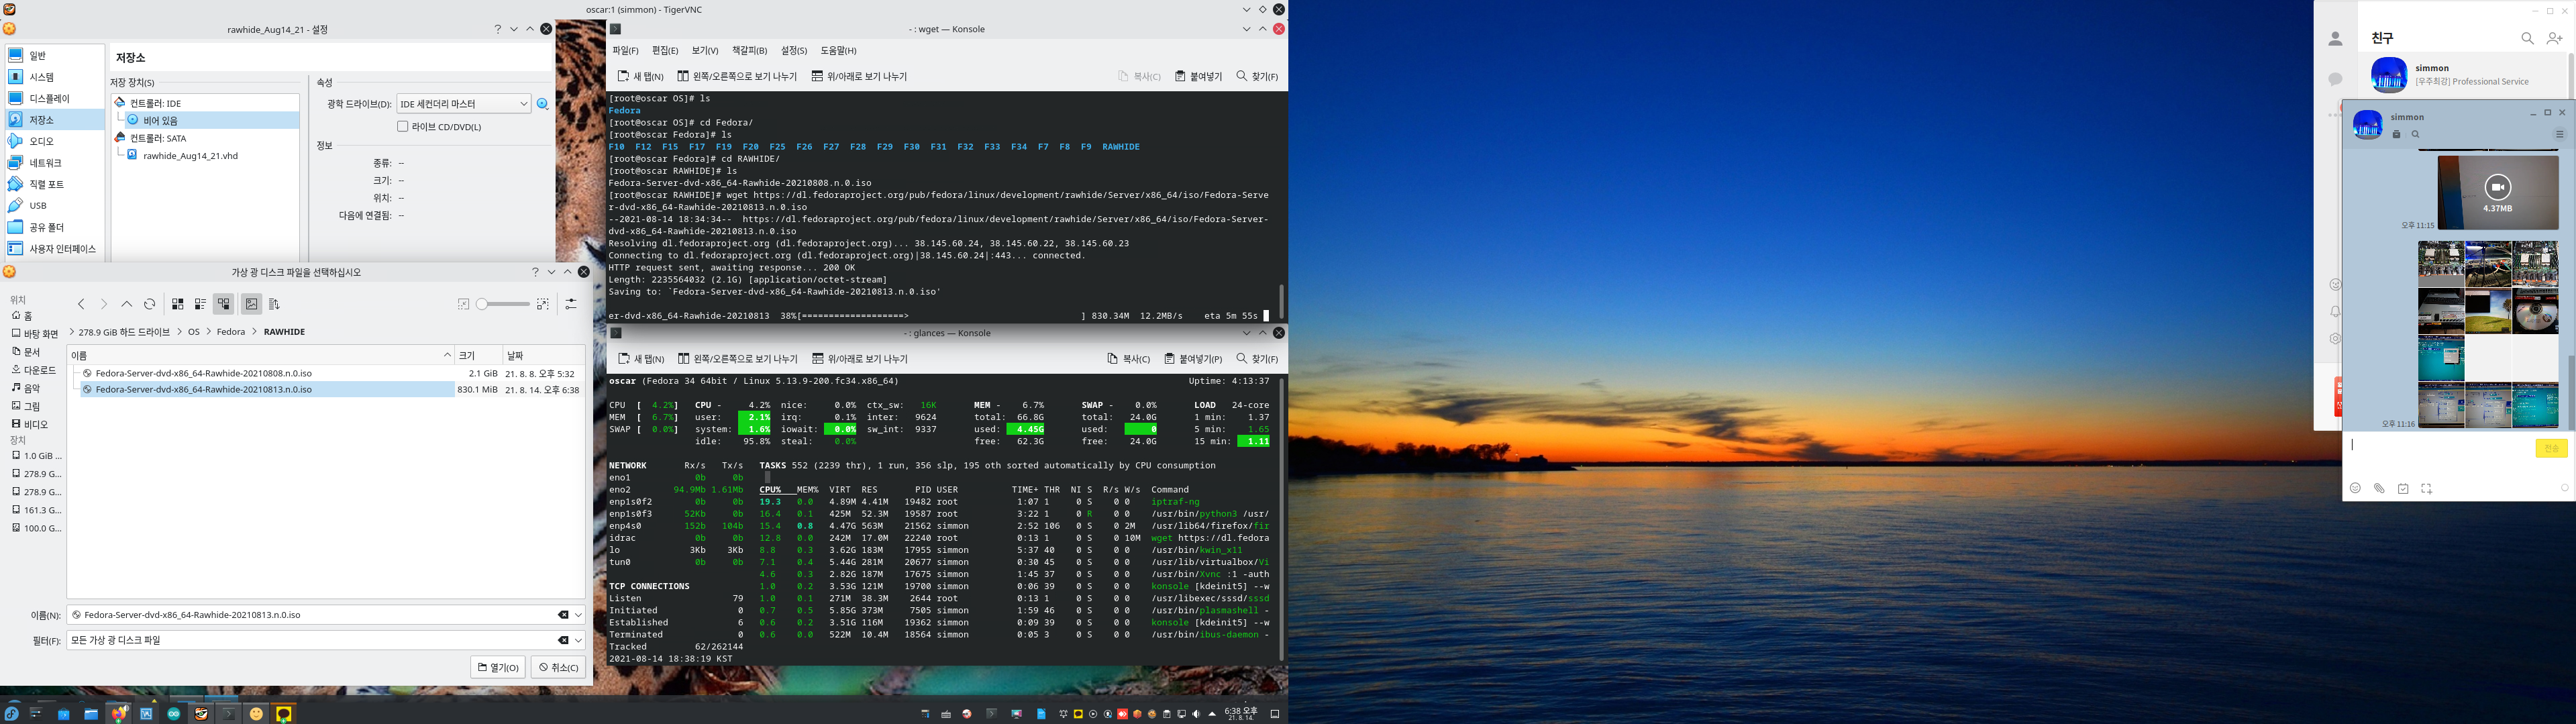Click Name column header sort arrow
Image resolution: width=2576 pixels, height=724 pixels.
point(447,355)
